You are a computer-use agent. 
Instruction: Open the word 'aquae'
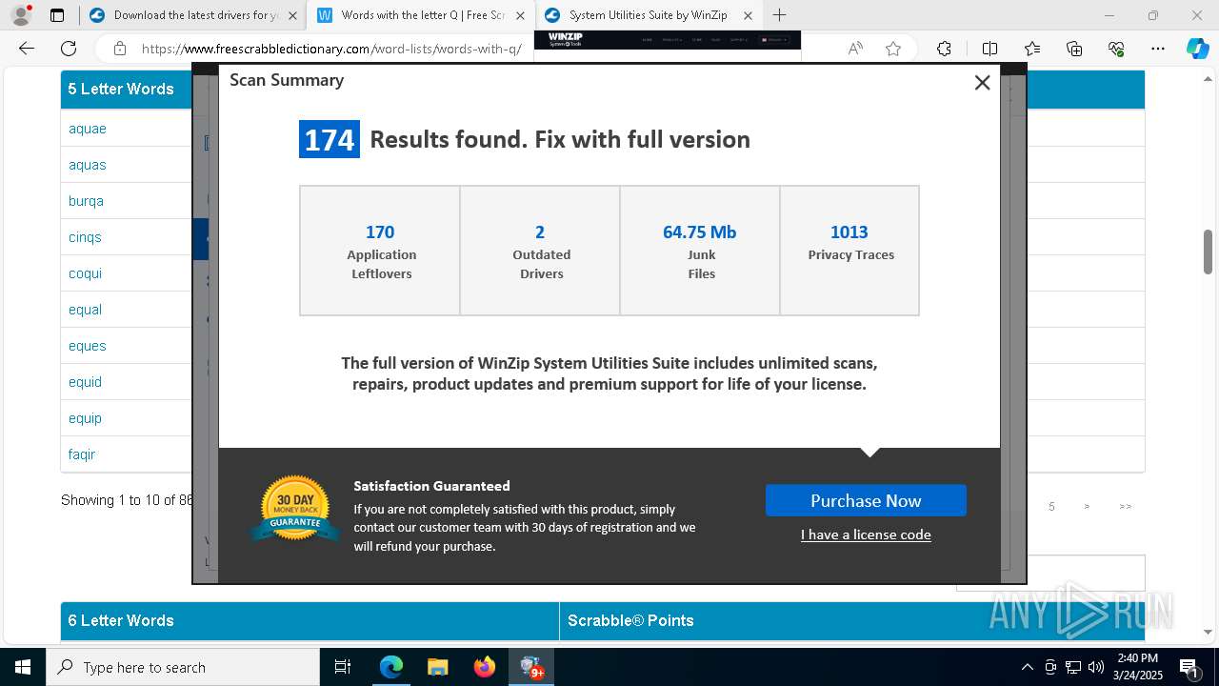88,129
